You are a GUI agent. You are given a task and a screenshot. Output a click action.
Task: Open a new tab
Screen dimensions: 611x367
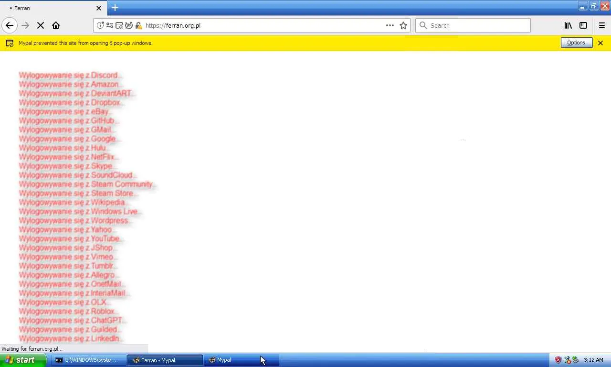point(115,8)
